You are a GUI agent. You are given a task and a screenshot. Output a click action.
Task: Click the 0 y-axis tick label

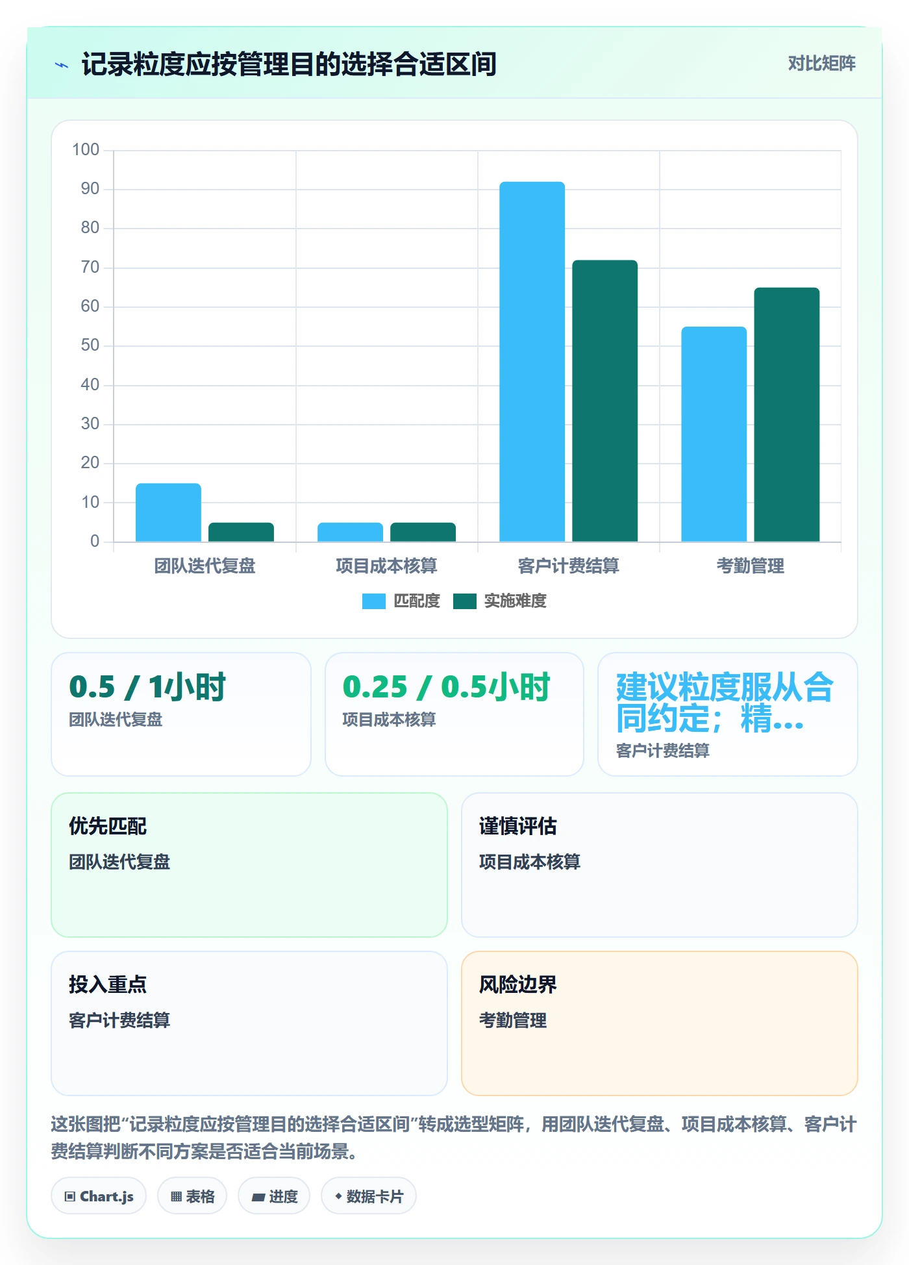[95, 542]
